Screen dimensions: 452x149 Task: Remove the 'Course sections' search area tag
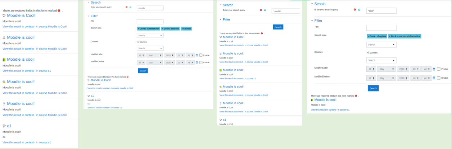(x=163, y=29)
